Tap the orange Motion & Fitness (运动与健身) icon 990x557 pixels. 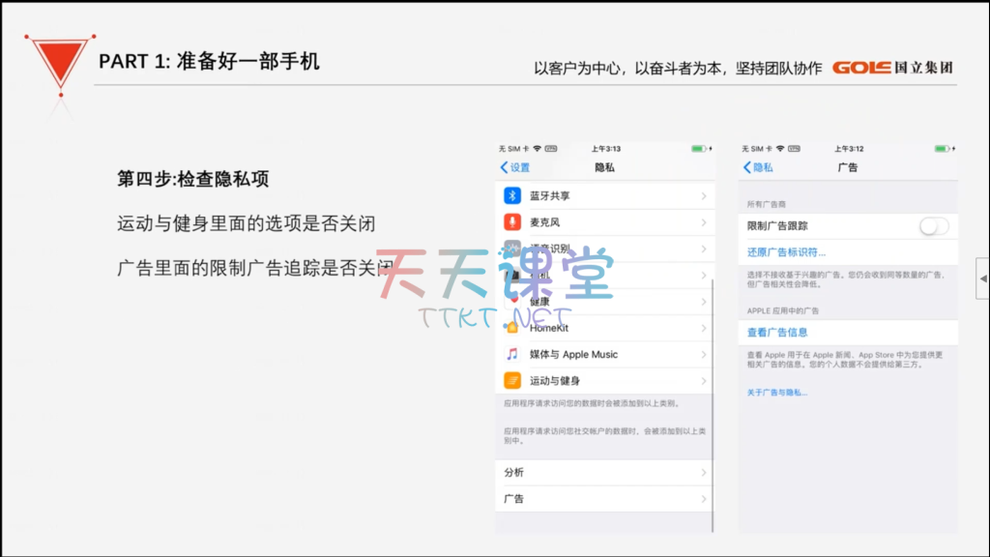(512, 381)
